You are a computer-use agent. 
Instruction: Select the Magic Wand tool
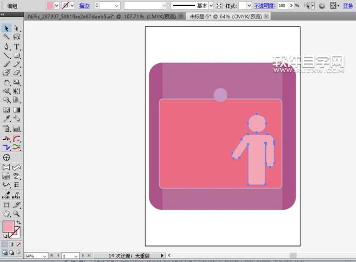pos(6,37)
